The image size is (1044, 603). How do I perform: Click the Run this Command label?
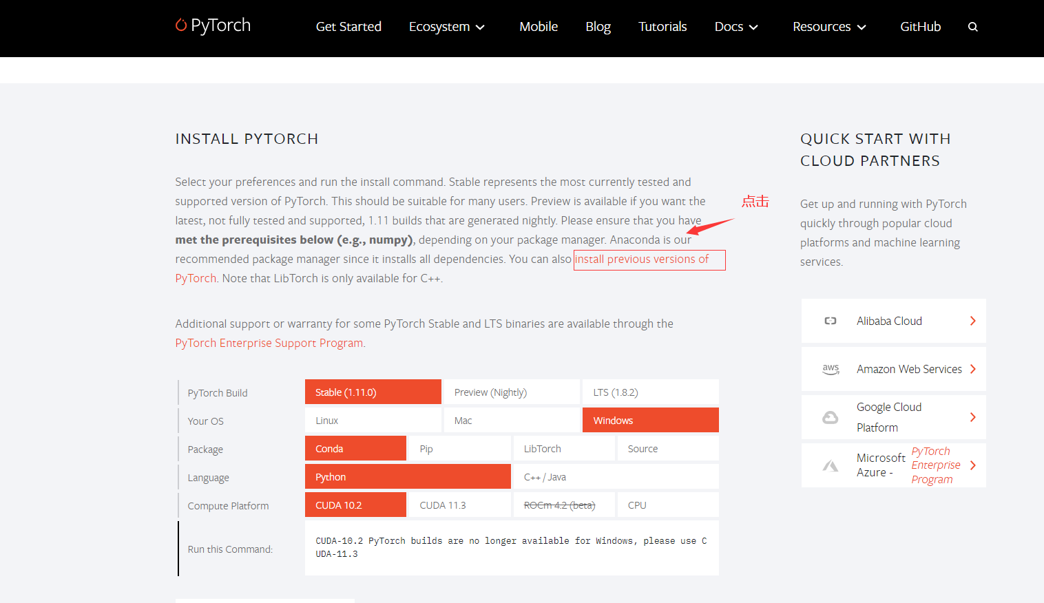coord(230,549)
